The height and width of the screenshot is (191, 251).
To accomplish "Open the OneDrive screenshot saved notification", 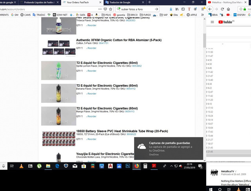I will pyautogui.click(x=169, y=148).
